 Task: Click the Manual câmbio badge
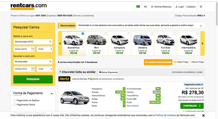click(x=157, y=92)
